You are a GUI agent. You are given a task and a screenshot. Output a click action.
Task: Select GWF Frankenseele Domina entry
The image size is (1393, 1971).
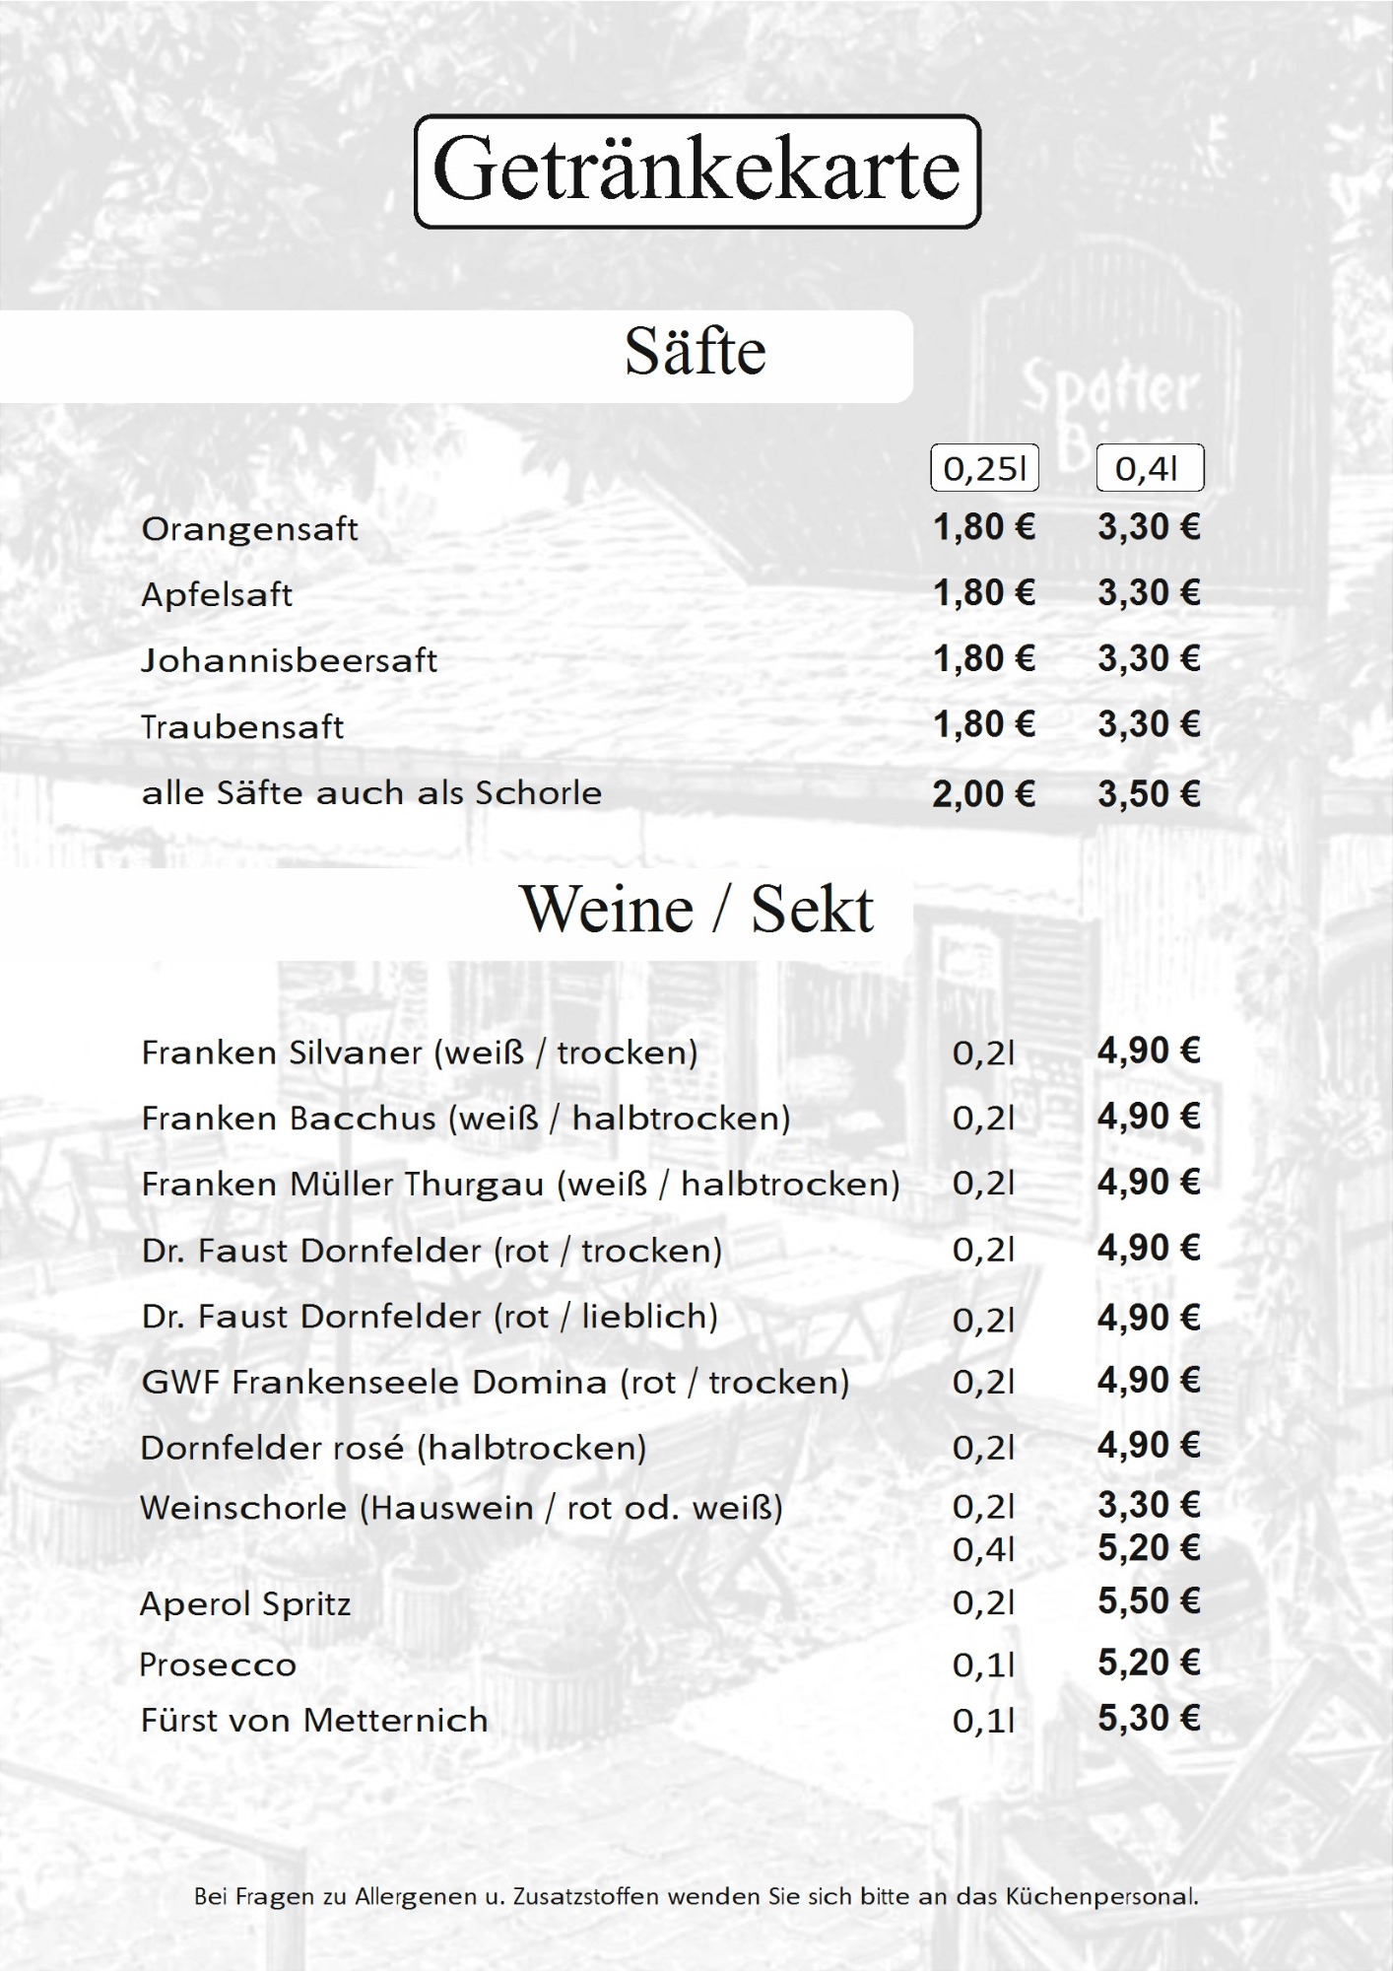click(x=496, y=1382)
